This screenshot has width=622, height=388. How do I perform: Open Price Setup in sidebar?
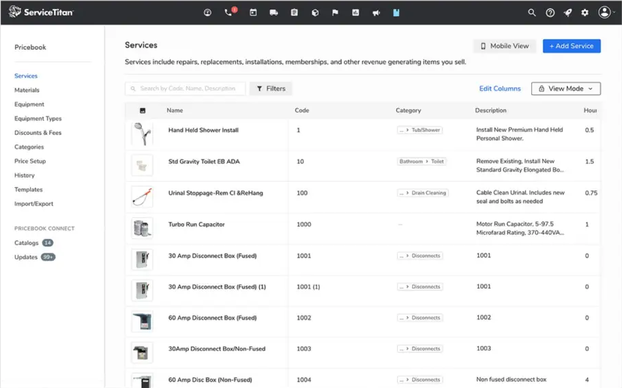[30, 161]
